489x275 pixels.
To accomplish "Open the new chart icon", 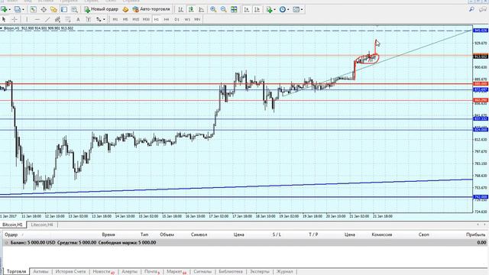I will [4, 10].
